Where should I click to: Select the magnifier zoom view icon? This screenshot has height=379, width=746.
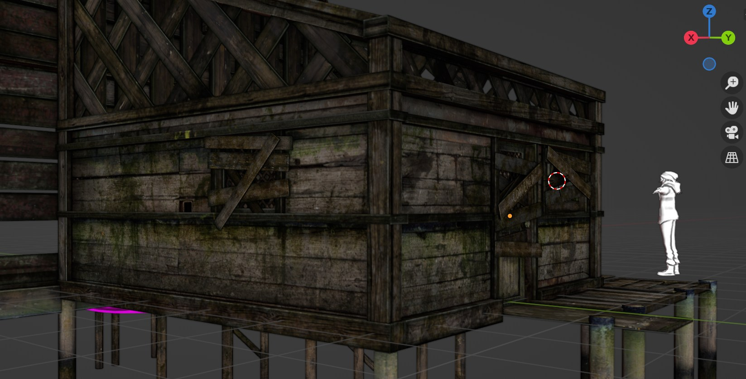click(x=732, y=83)
